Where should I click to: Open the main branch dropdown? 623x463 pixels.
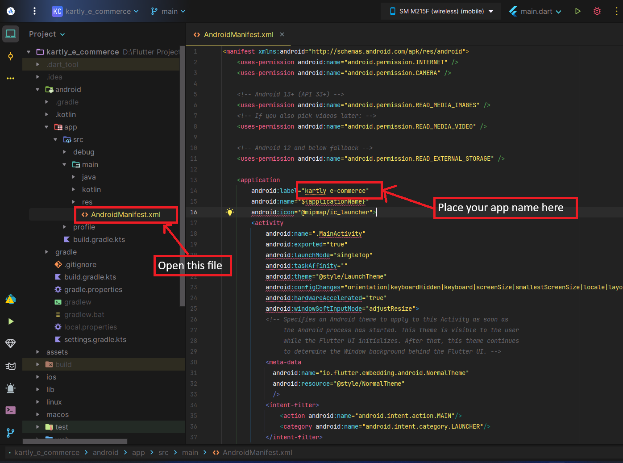pos(168,11)
